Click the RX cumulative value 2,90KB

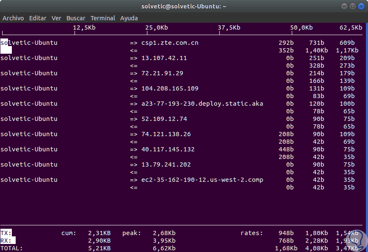click(x=99, y=241)
